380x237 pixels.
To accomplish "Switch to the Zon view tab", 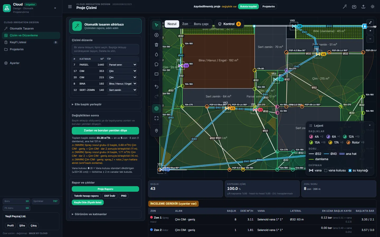I will pyautogui.click(x=185, y=24).
